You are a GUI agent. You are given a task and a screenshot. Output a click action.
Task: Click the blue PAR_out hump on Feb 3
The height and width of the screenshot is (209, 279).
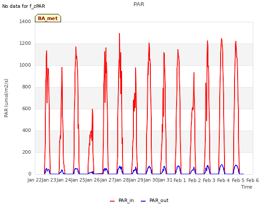pyautogui.click(x=208, y=169)
